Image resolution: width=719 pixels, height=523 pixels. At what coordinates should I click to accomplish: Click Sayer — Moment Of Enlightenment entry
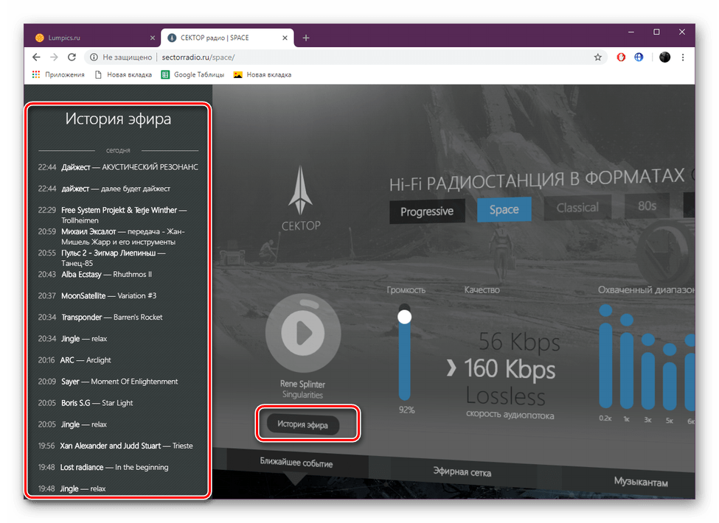[x=108, y=382]
